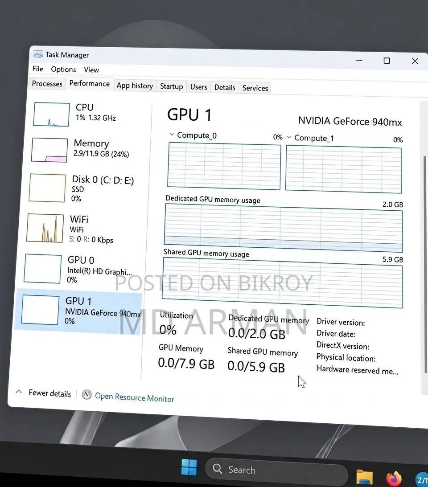Open the File menu
The height and width of the screenshot is (487, 428).
pyautogui.click(x=37, y=69)
